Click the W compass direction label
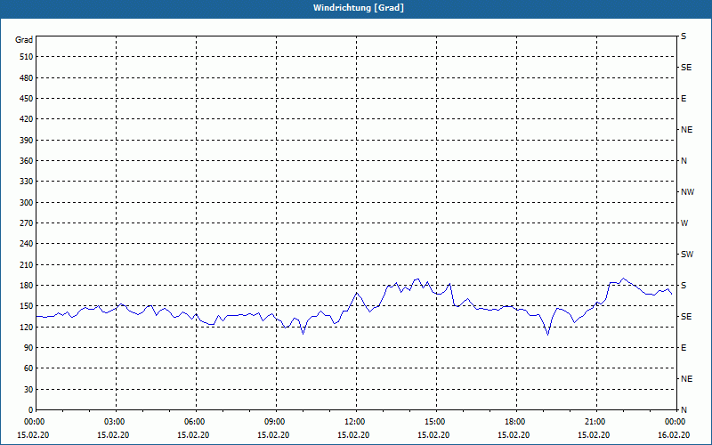The image size is (712, 445). [684, 223]
